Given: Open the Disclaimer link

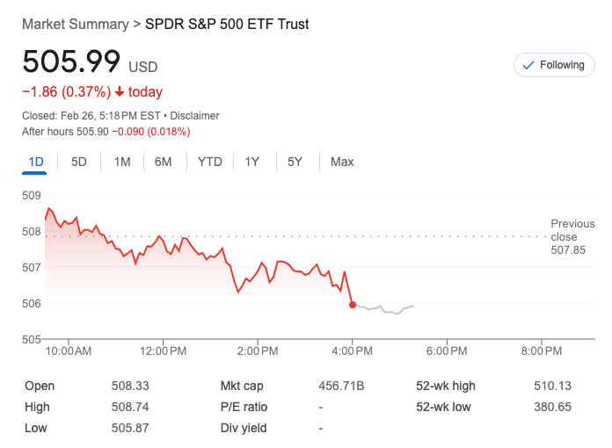Looking at the screenshot, I should (194, 116).
